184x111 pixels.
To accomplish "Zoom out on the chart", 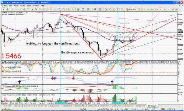I will pyautogui.click(x=64, y=9).
